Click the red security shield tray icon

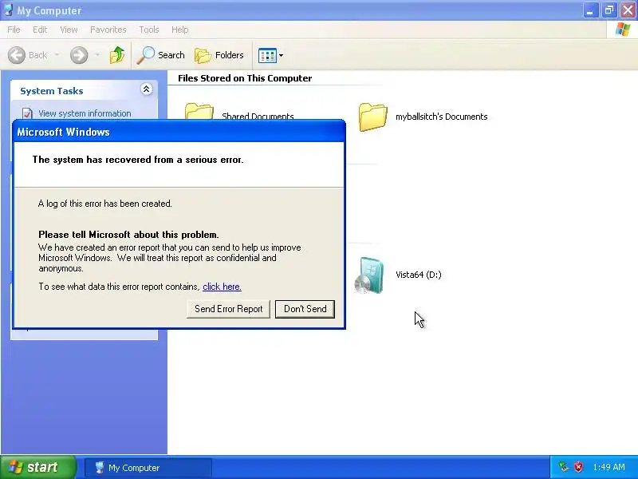pyautogui.click(x=578, y=467)
